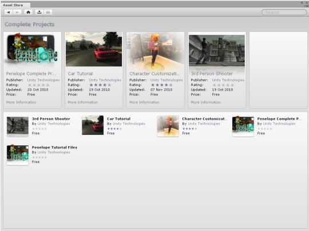Screen dimensions: 309x231
Task: Open Penelope Tutorial Files list title
Action: point(54,147)
